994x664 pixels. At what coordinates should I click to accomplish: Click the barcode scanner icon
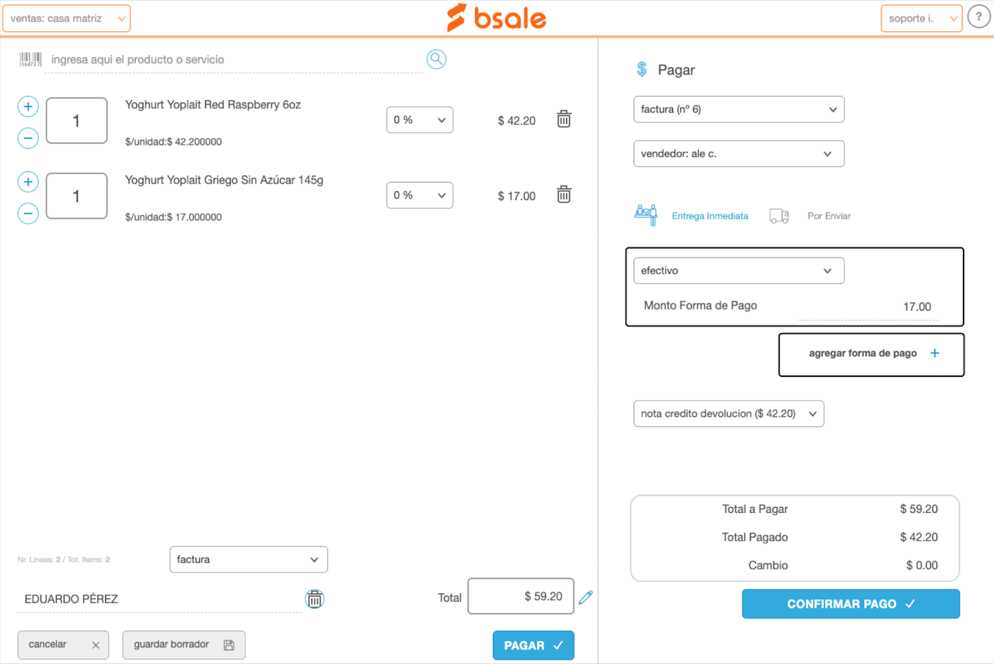[x=30, y=60]
